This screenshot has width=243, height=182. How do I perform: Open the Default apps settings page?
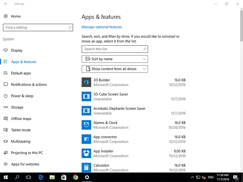tap(21, 73)
